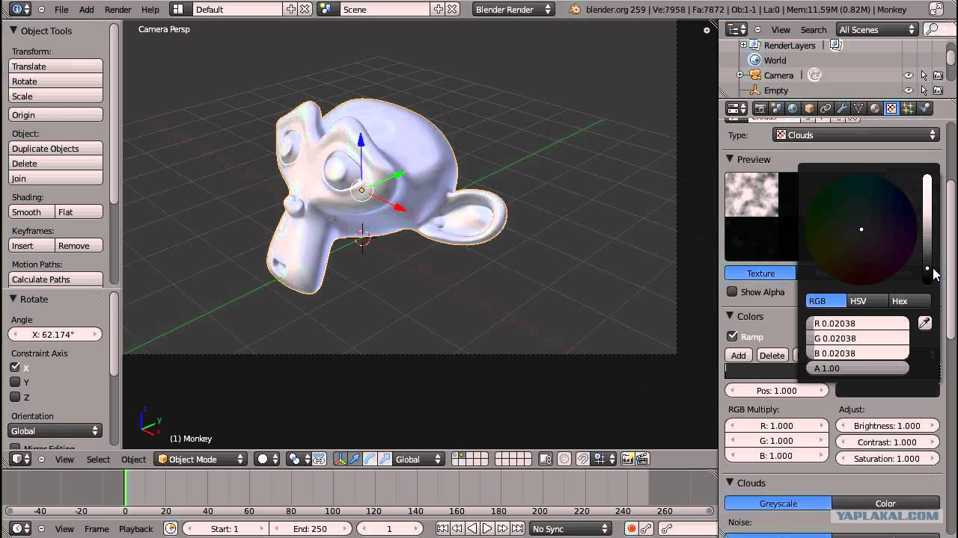Open the World properties tab (globe icon)
This screenshot has height=538, width=958.
tap(793, 108)
